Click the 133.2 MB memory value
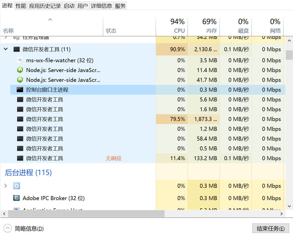 (x=205, y=158)
